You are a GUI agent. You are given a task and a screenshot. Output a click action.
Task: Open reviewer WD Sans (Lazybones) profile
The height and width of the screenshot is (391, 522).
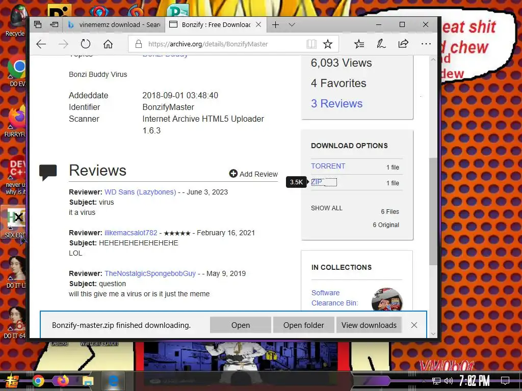pos(140,192)
